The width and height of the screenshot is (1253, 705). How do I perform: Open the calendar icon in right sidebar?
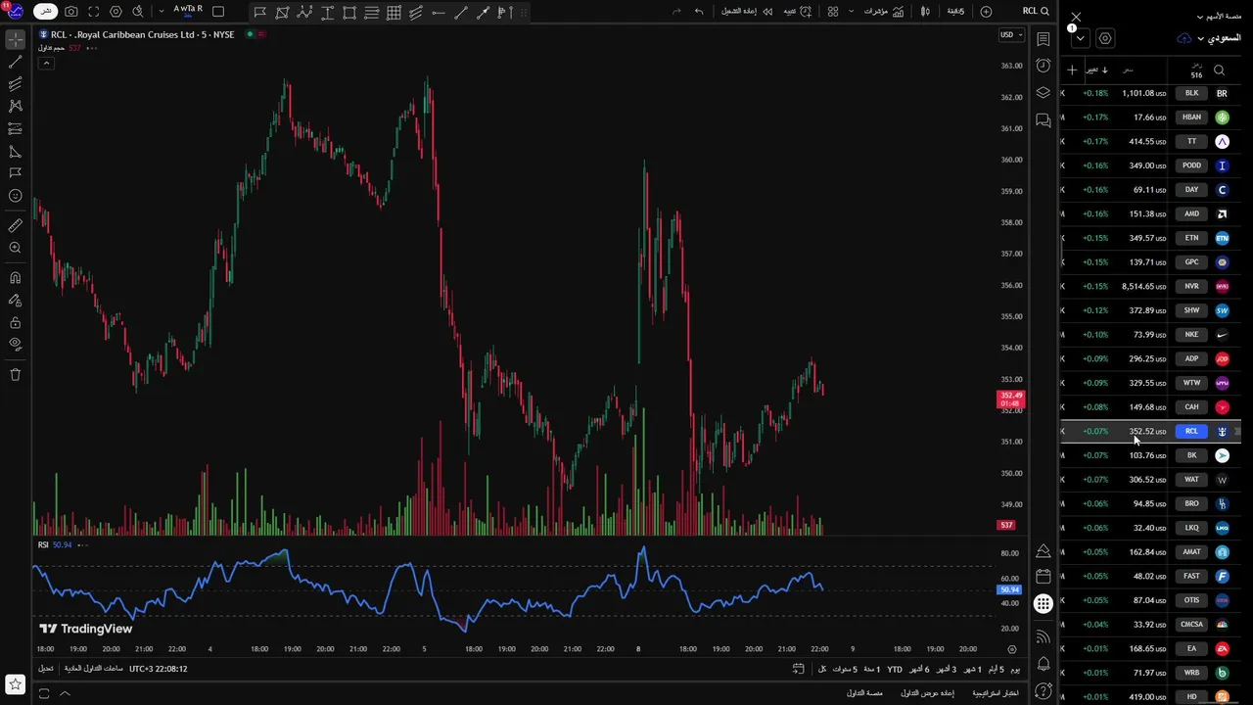(x=1044, y=577)
